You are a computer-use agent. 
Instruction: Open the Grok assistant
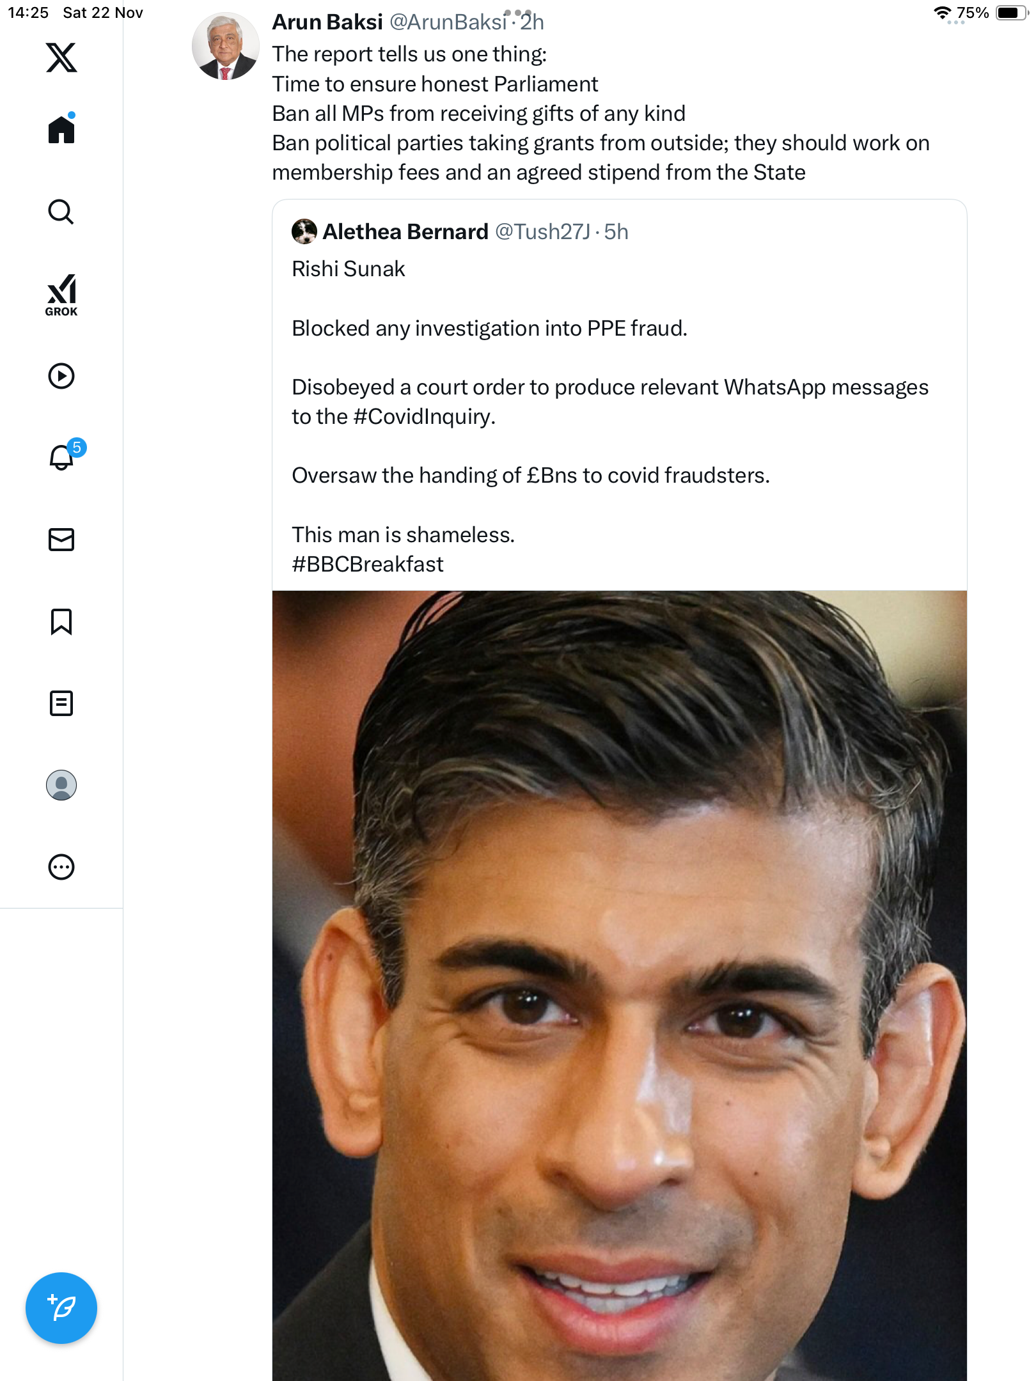(x=61, y=295)
